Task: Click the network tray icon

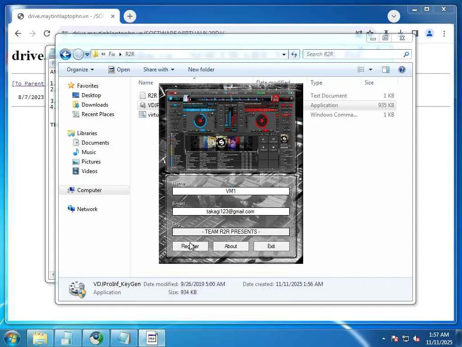Action: (406, 338)
